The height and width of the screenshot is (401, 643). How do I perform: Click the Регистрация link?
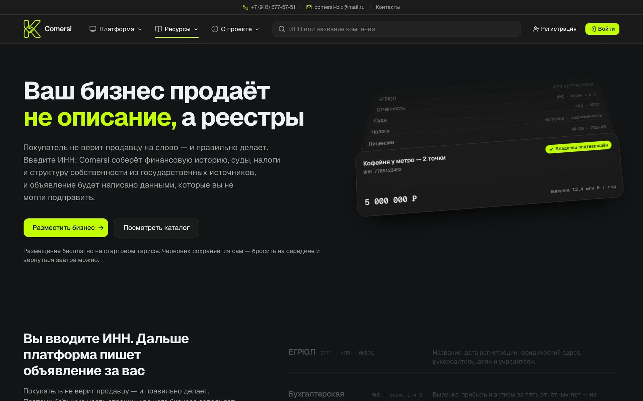coord(555,29)
